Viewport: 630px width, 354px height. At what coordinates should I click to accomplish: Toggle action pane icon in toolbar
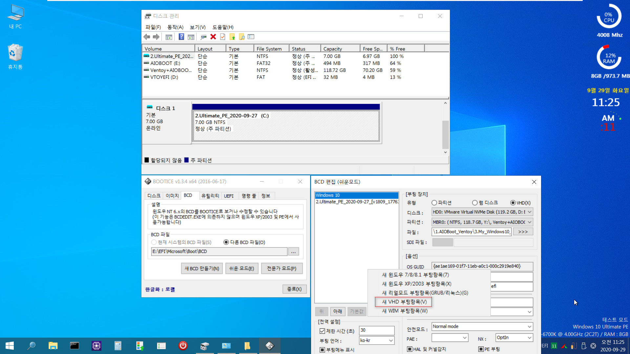191,37
